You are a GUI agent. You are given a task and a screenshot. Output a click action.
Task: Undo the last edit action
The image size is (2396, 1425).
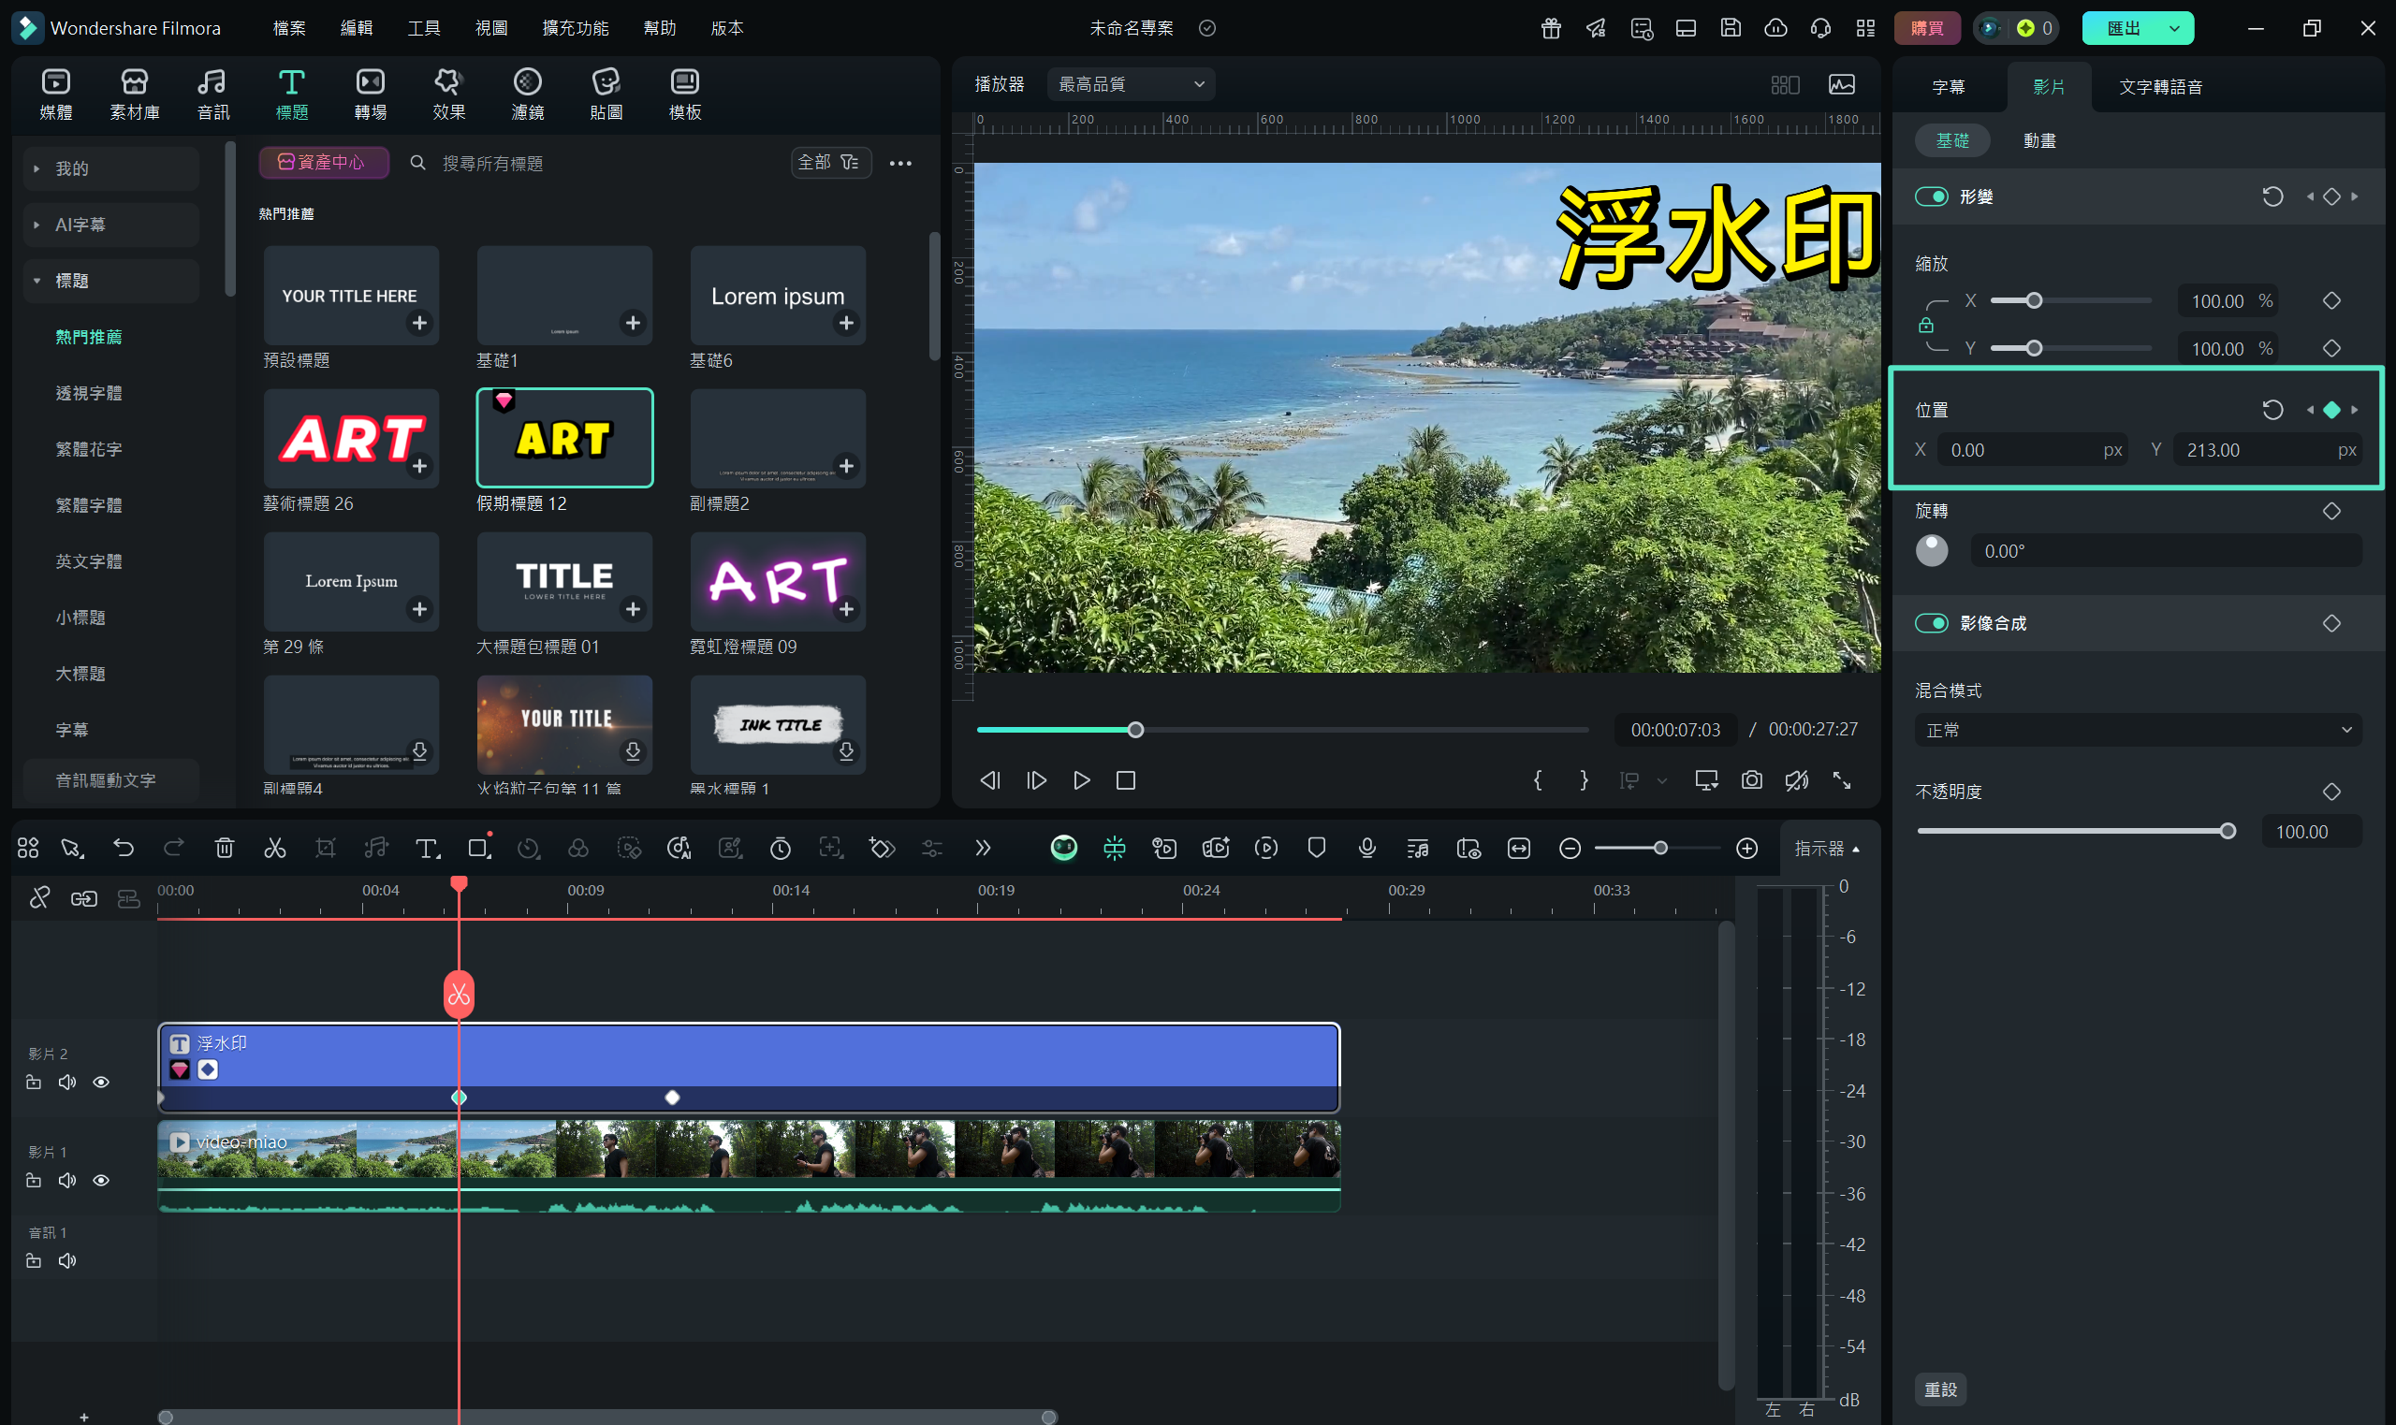point(124,848)
